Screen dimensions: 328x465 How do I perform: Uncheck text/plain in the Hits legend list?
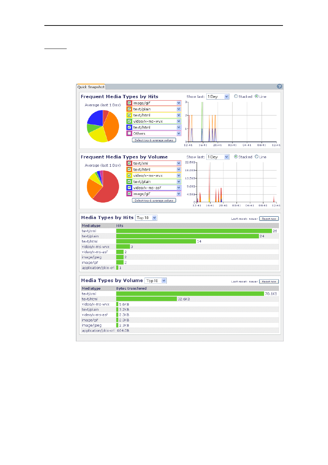(x=129, y=109)
